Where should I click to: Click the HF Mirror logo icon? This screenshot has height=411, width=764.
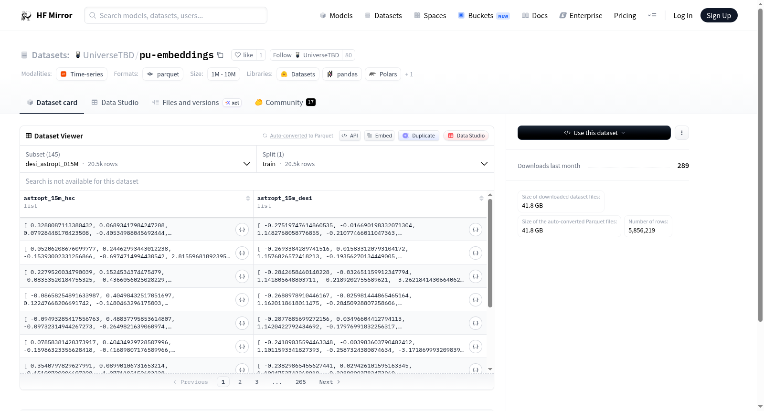(x=26, y=15)
